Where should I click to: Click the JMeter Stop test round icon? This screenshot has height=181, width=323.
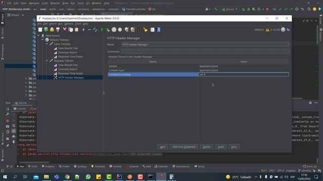114,30
